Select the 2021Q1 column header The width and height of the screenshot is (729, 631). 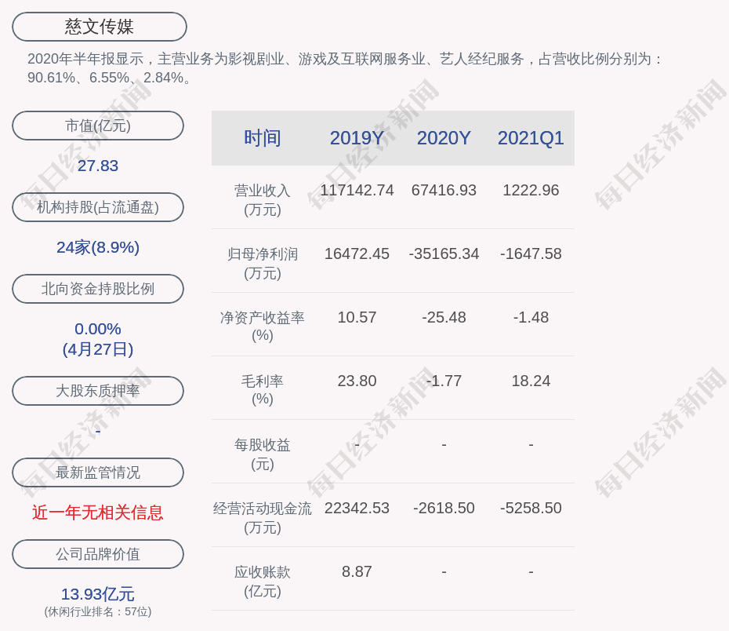531,138
